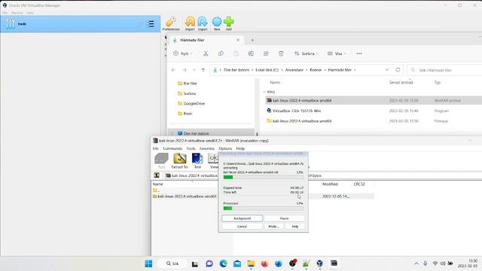The width and height of the screenshot is (482, 271).
Task: Click the Lokal disk (C:) breadcrumb
Action: click(x=267, y=70)
